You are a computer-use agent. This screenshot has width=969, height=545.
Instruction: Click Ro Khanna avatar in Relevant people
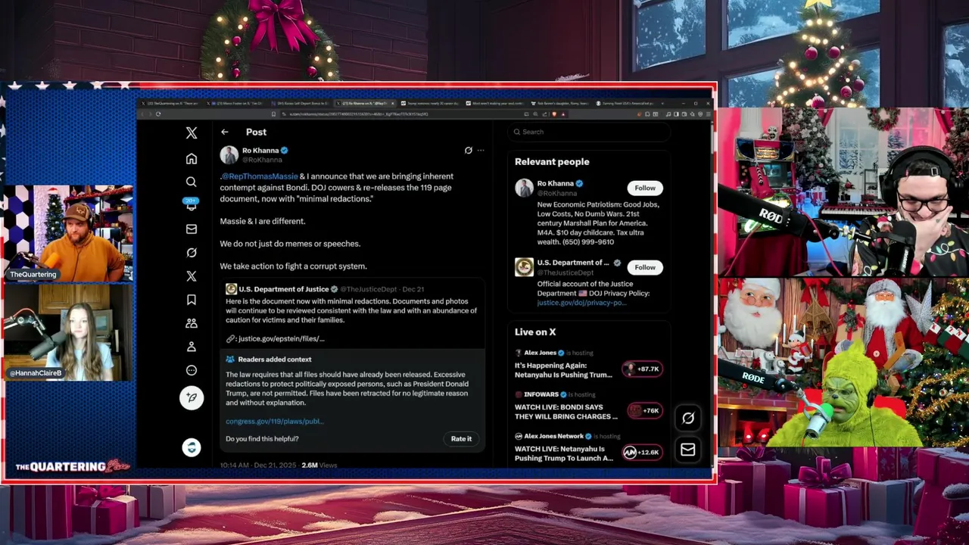point(524,188)
